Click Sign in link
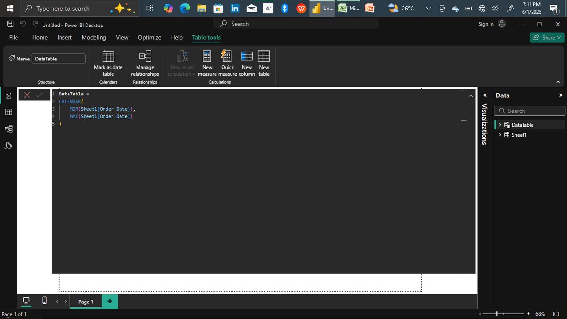 point(486,24)
